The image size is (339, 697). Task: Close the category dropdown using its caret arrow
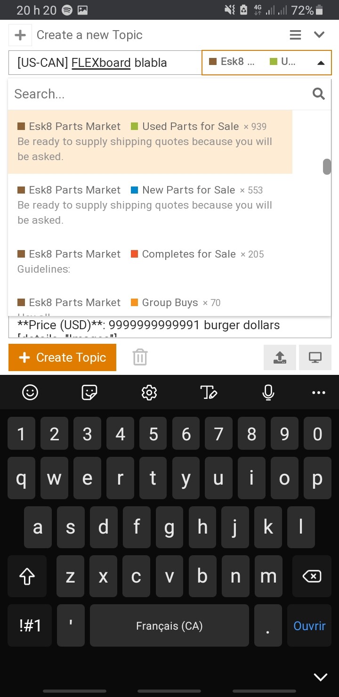pyautogui.click(x=321, y=63)
